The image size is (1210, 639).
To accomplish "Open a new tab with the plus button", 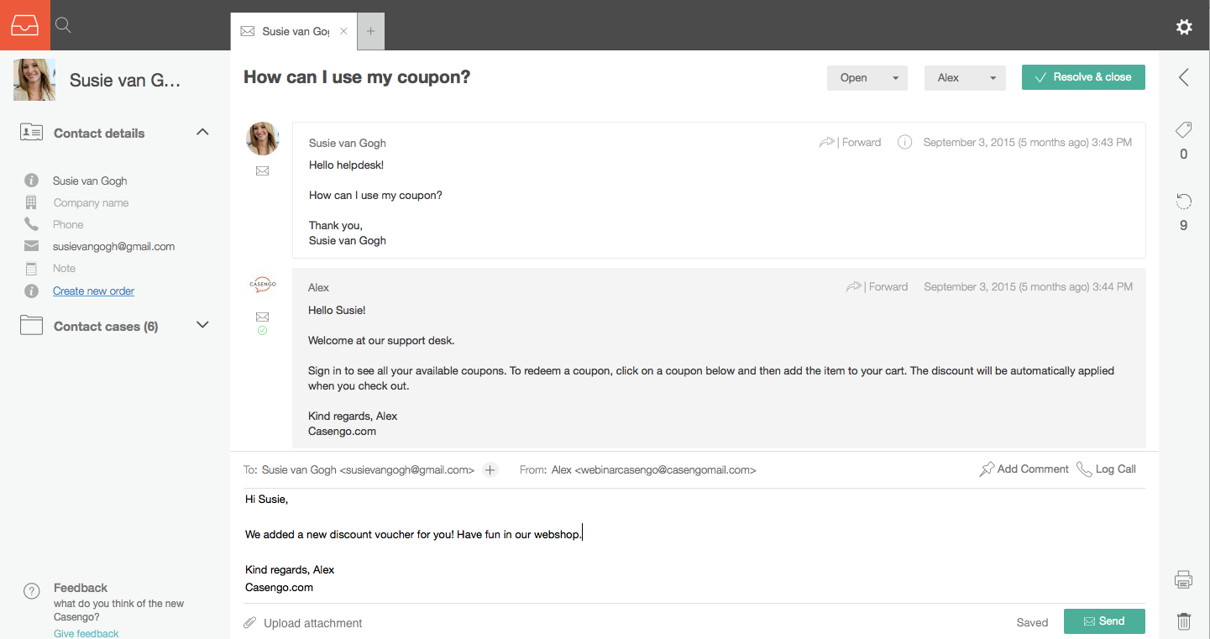I will tap(371, 32).
